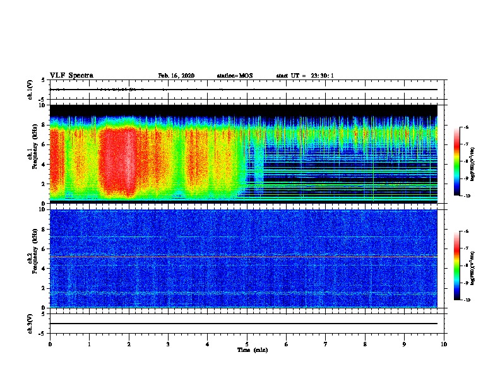Click the time axis tick label "3"
This screenshot has width=500, height=386.
tap(168, 344)
